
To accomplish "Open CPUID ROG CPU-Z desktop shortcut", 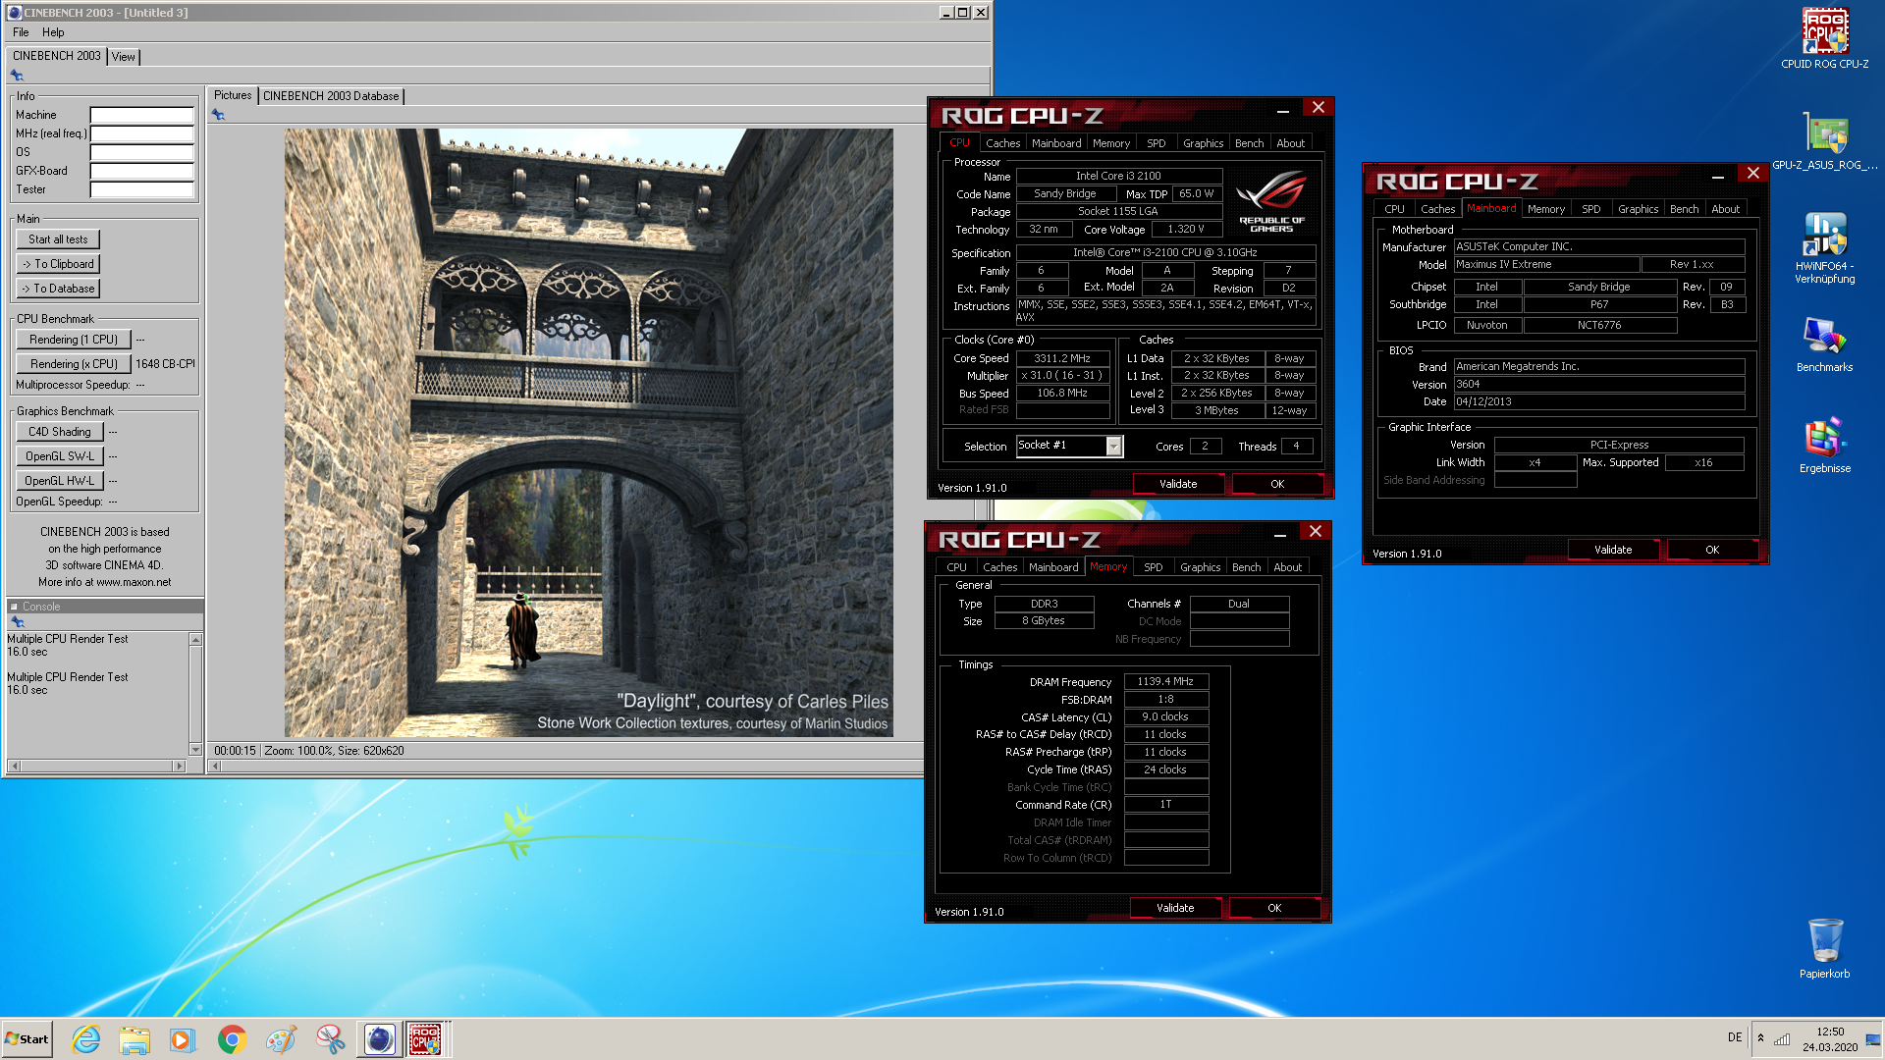I will (1824, 39).
